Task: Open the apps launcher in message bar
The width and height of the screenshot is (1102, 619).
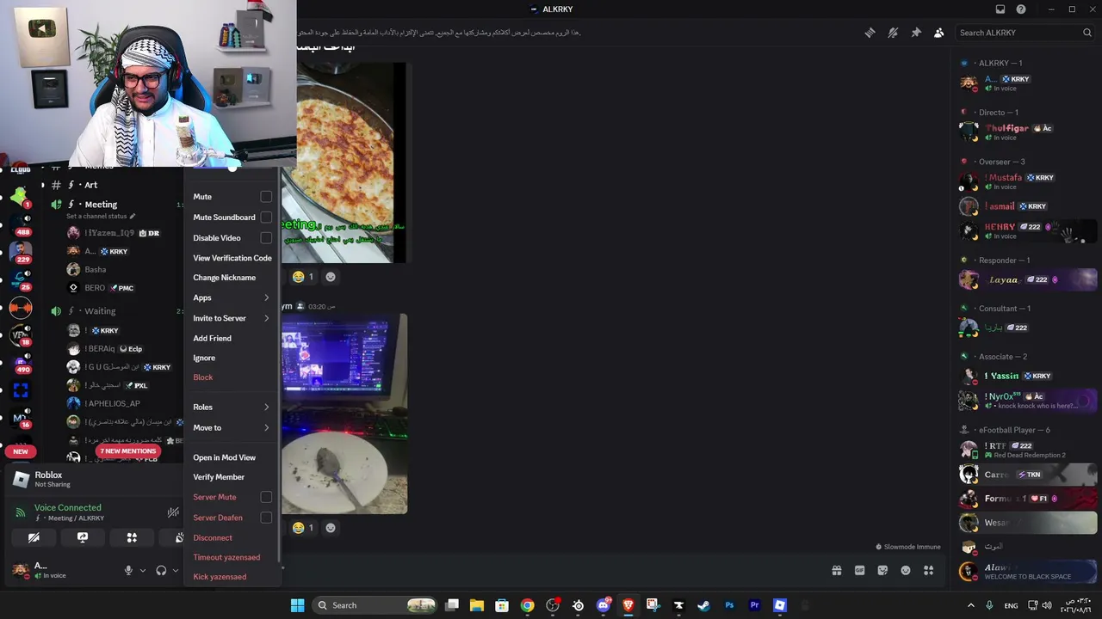Action: [x=929, y=570]
